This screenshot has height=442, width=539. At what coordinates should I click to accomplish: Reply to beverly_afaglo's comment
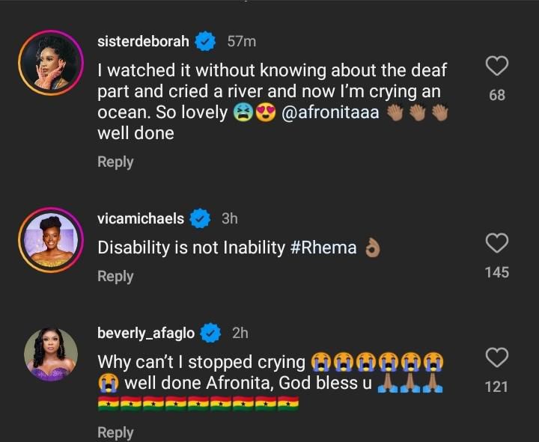[x=115, y=432]
